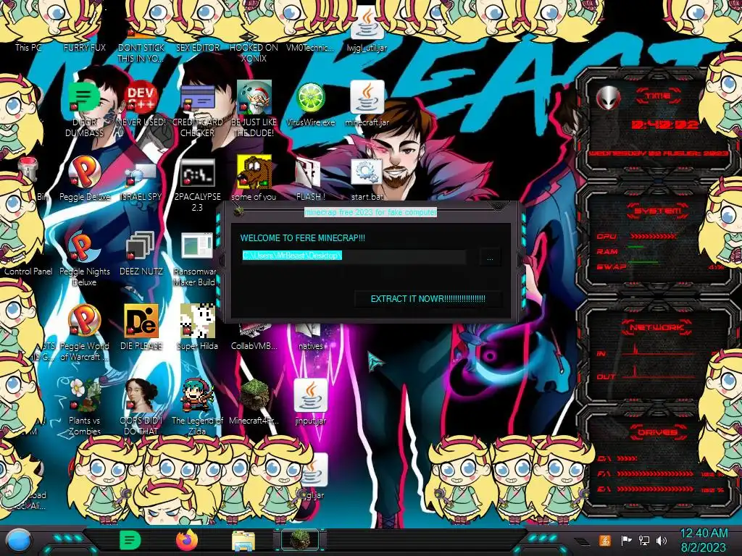
Task: Open the Control Panel desktop label
Action: 28,271
